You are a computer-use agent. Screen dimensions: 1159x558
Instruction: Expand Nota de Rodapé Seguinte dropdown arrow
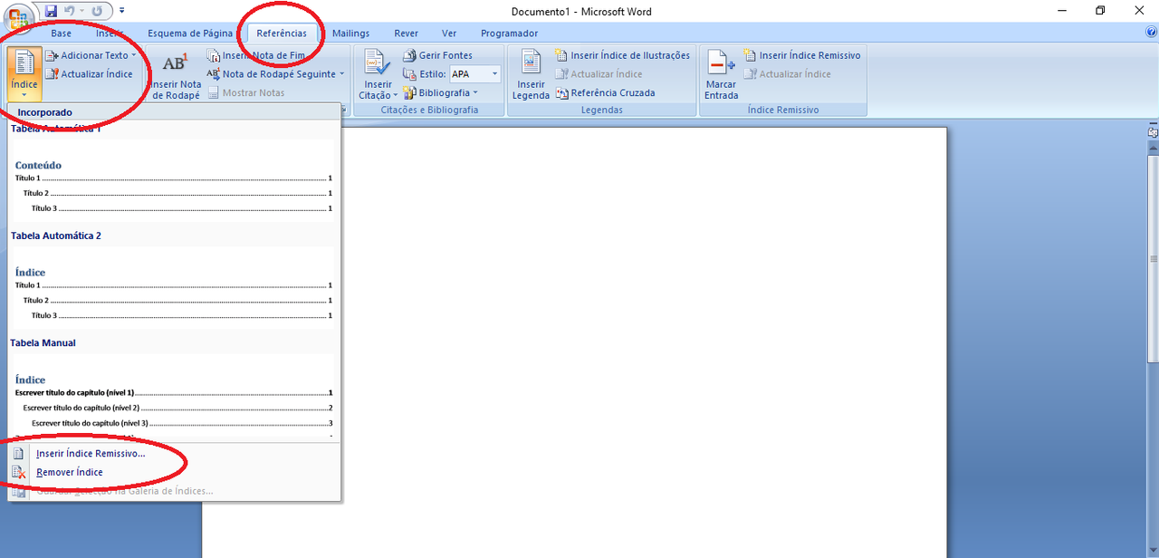pos(341,74)
